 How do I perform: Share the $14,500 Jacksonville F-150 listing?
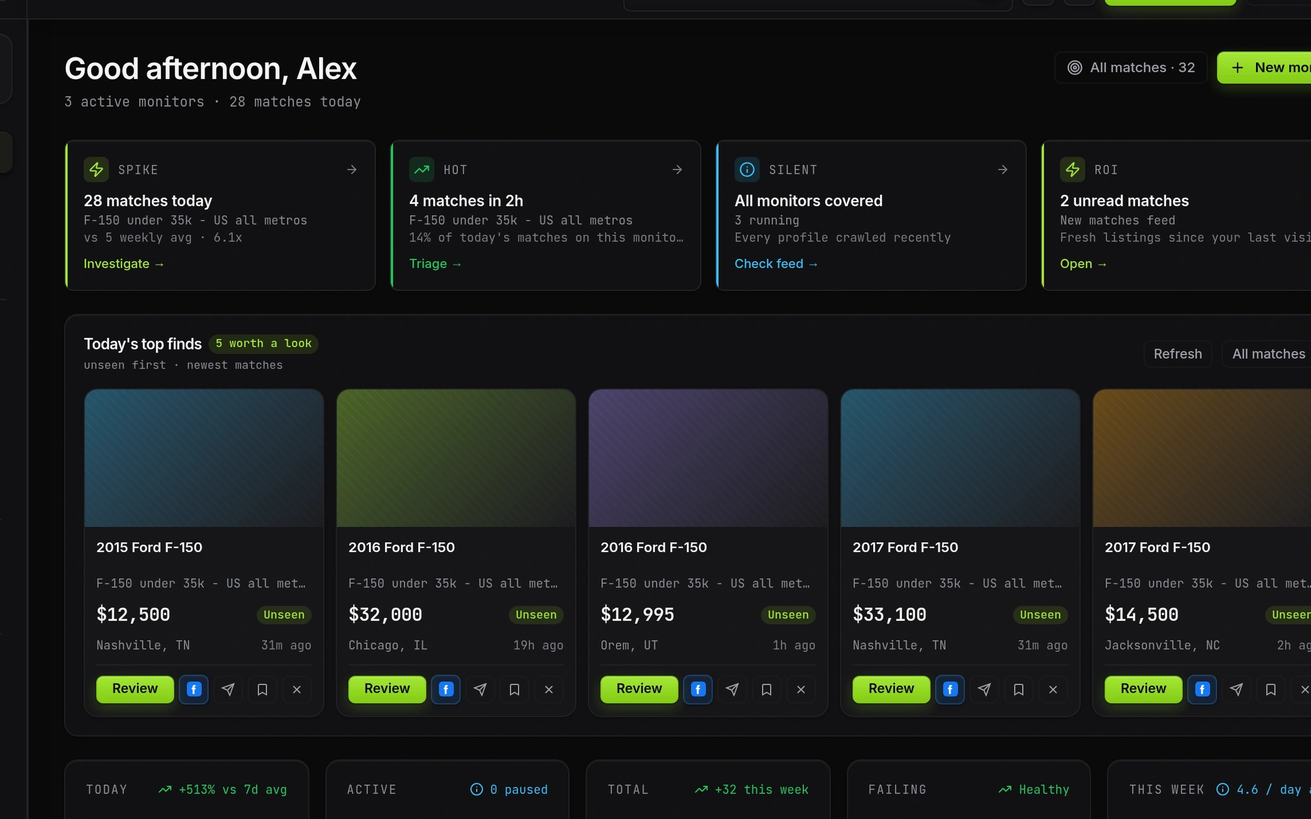tap(1237, 689)
